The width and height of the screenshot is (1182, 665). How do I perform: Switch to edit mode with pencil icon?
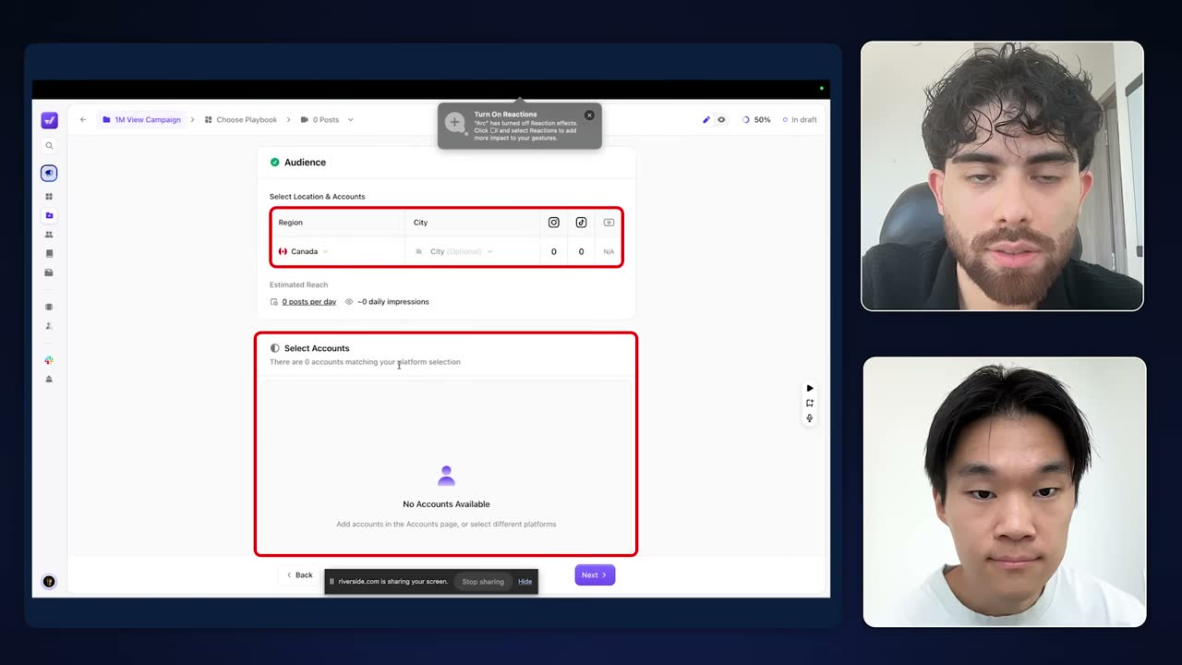706,119
